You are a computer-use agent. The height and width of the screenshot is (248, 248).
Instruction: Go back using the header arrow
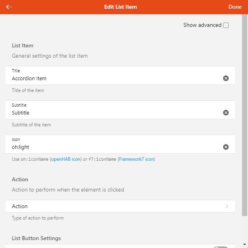[x=9, y=7]
